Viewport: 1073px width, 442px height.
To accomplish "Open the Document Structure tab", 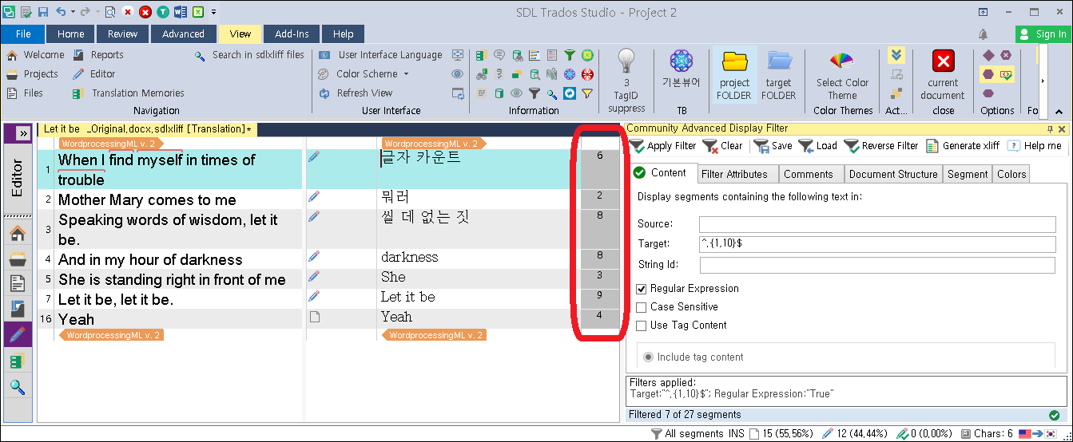I will [x=893, y=174].
